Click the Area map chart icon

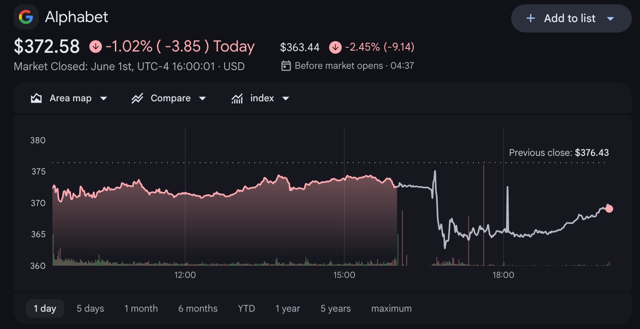click(36, 98)
